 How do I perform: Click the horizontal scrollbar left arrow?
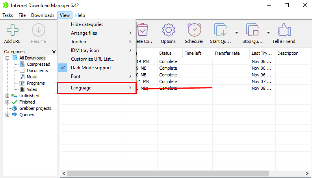pos(64,173)
